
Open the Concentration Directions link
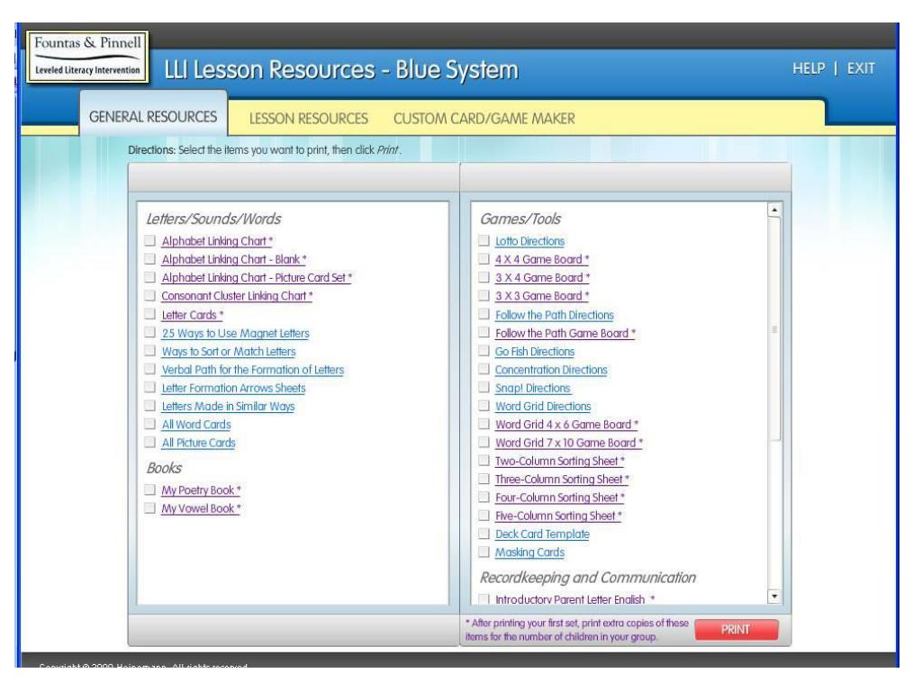pos(551,370)
